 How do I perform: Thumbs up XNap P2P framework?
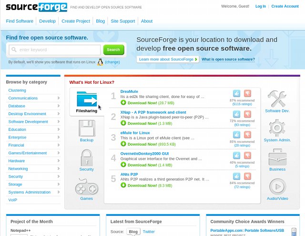(236, 114)
